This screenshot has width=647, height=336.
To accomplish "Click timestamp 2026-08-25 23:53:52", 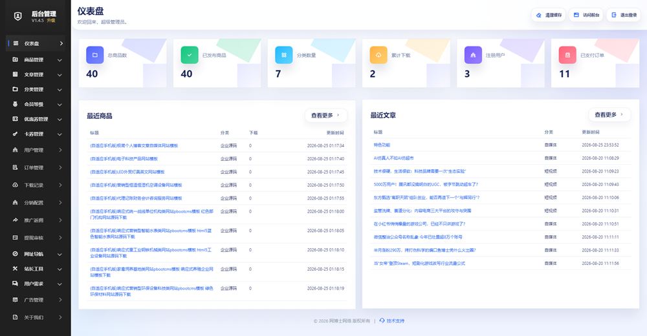I will click(600, 145).
